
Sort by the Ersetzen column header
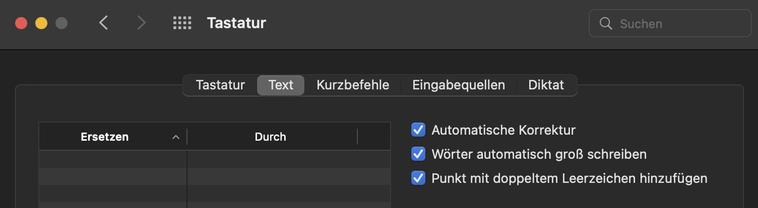coord(104,137)
